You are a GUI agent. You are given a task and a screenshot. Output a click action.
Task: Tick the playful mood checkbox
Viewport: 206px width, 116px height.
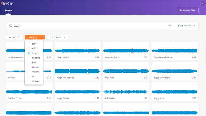(x=29, y=67)
